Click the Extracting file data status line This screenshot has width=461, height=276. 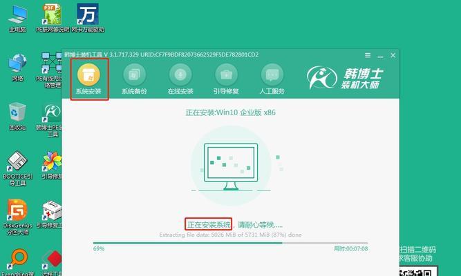(230, 235)
